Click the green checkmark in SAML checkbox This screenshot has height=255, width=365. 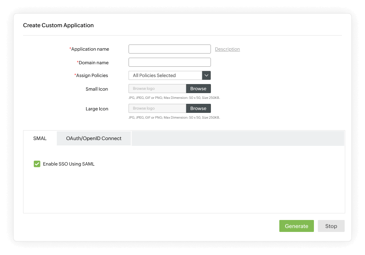pos(37,164)
